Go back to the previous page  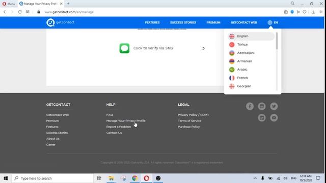5,12
